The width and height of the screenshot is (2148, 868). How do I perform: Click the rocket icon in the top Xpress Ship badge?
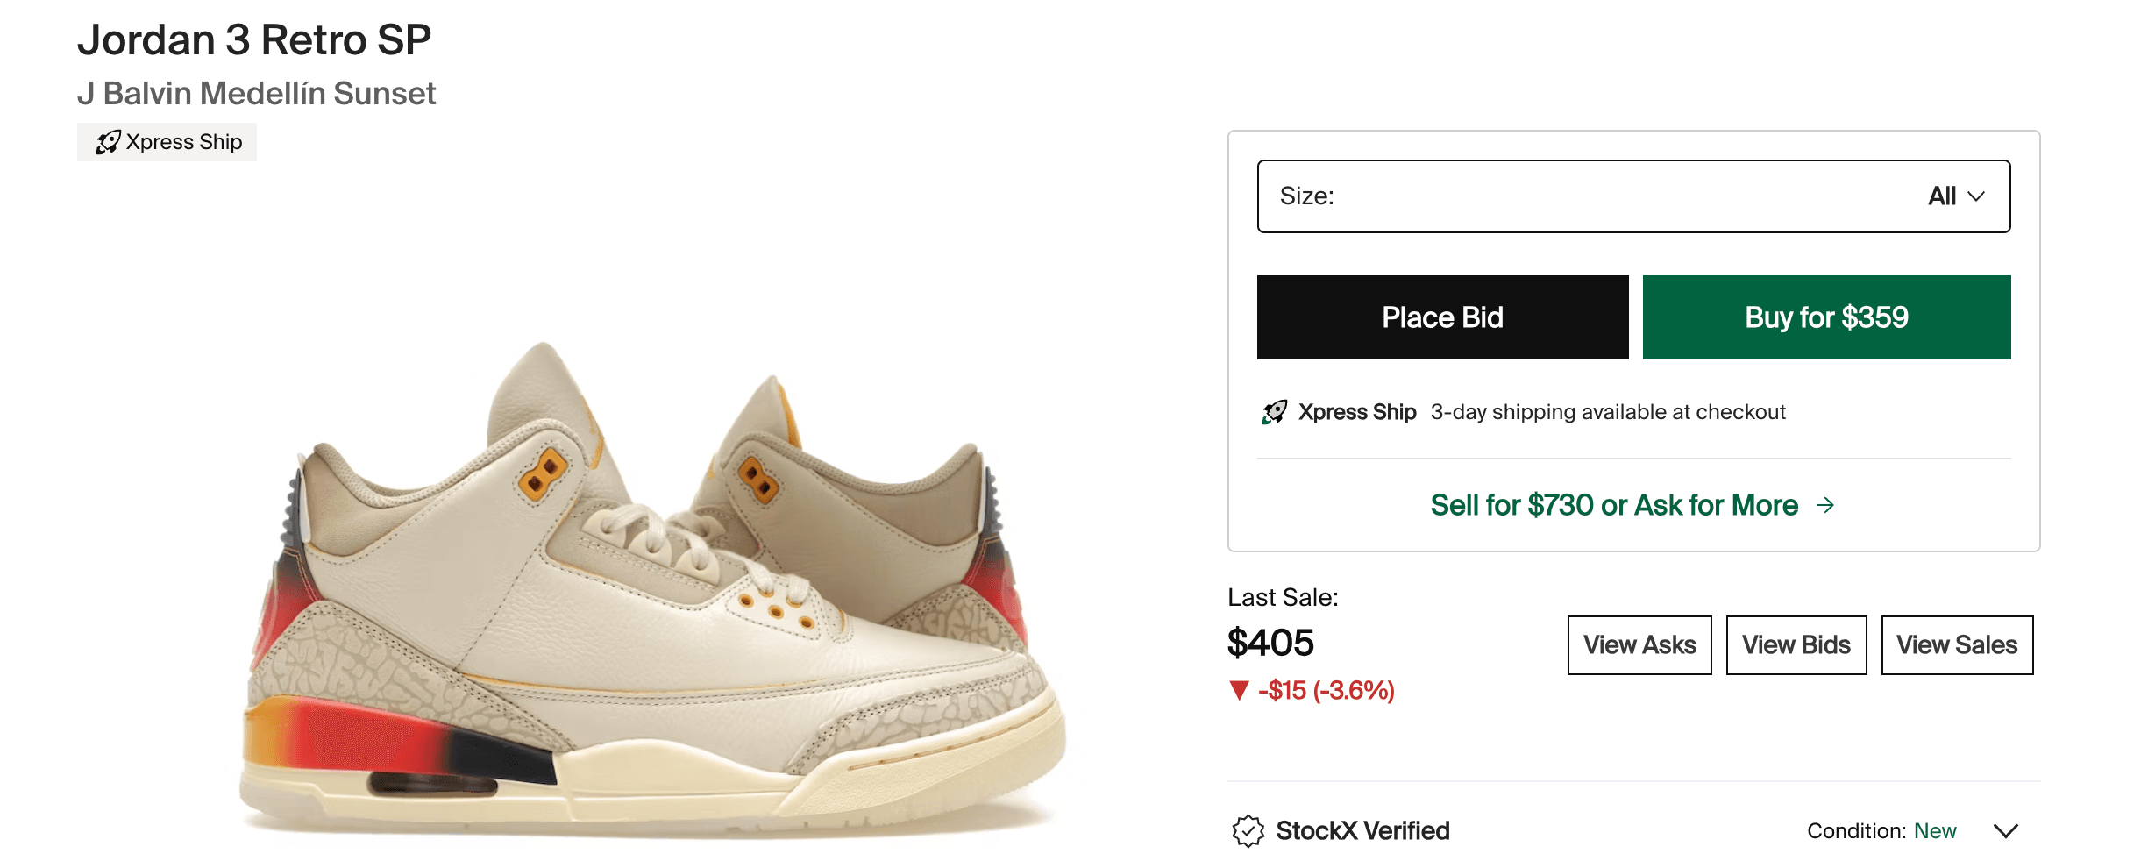(108, 142)
